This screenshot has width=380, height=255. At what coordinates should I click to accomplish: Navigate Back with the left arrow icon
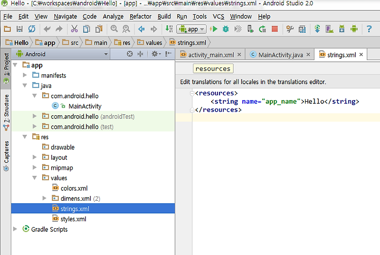141,30
